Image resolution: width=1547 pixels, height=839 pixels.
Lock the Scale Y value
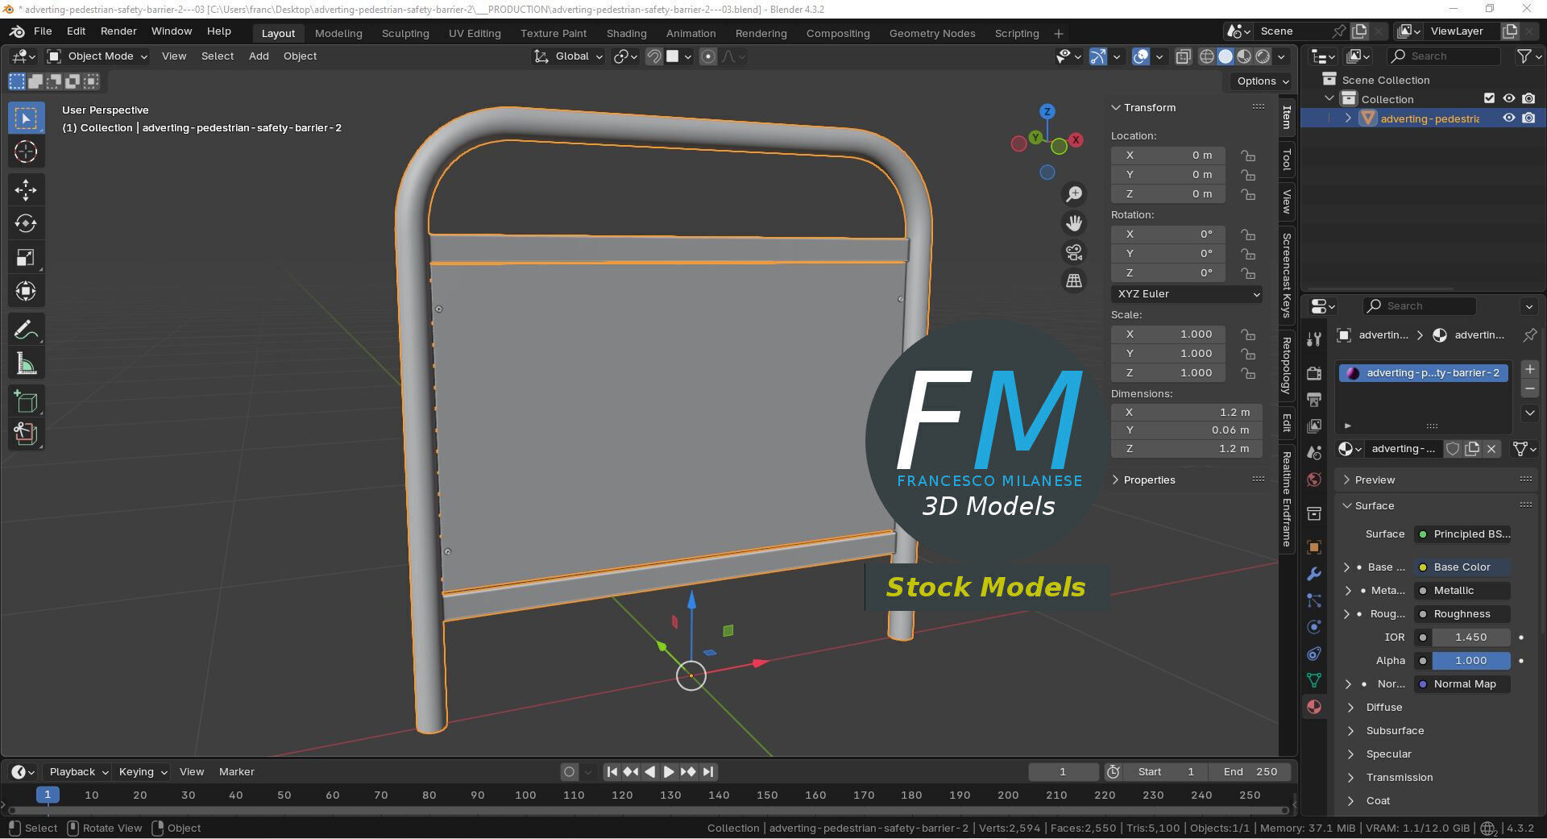(1248, 354)
